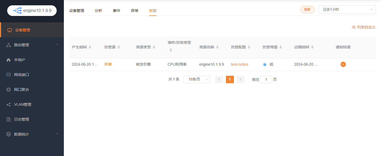
Task: Select the 网口聚合 sidebar icon
Action: [x=9, y=90]
